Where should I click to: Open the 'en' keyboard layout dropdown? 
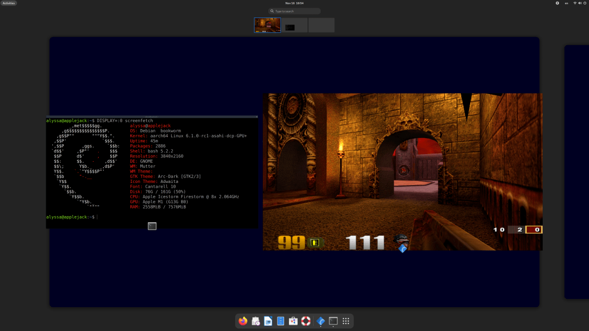(x=566, y=3)
